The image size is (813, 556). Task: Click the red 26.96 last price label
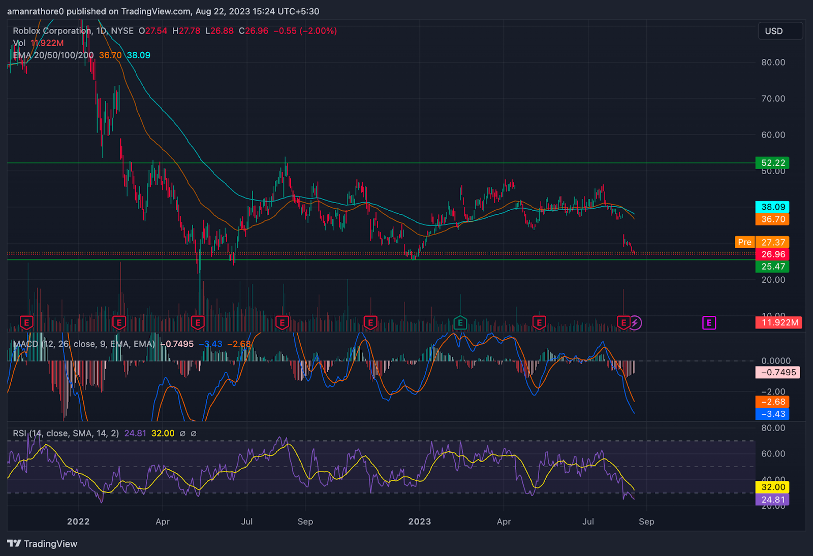pos(772,254)
